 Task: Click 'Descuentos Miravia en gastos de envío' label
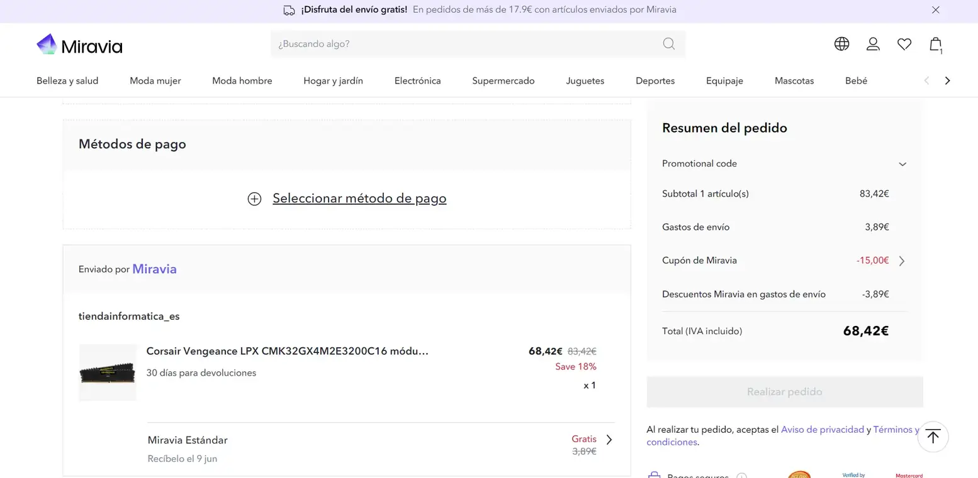[x=744, y=294]
